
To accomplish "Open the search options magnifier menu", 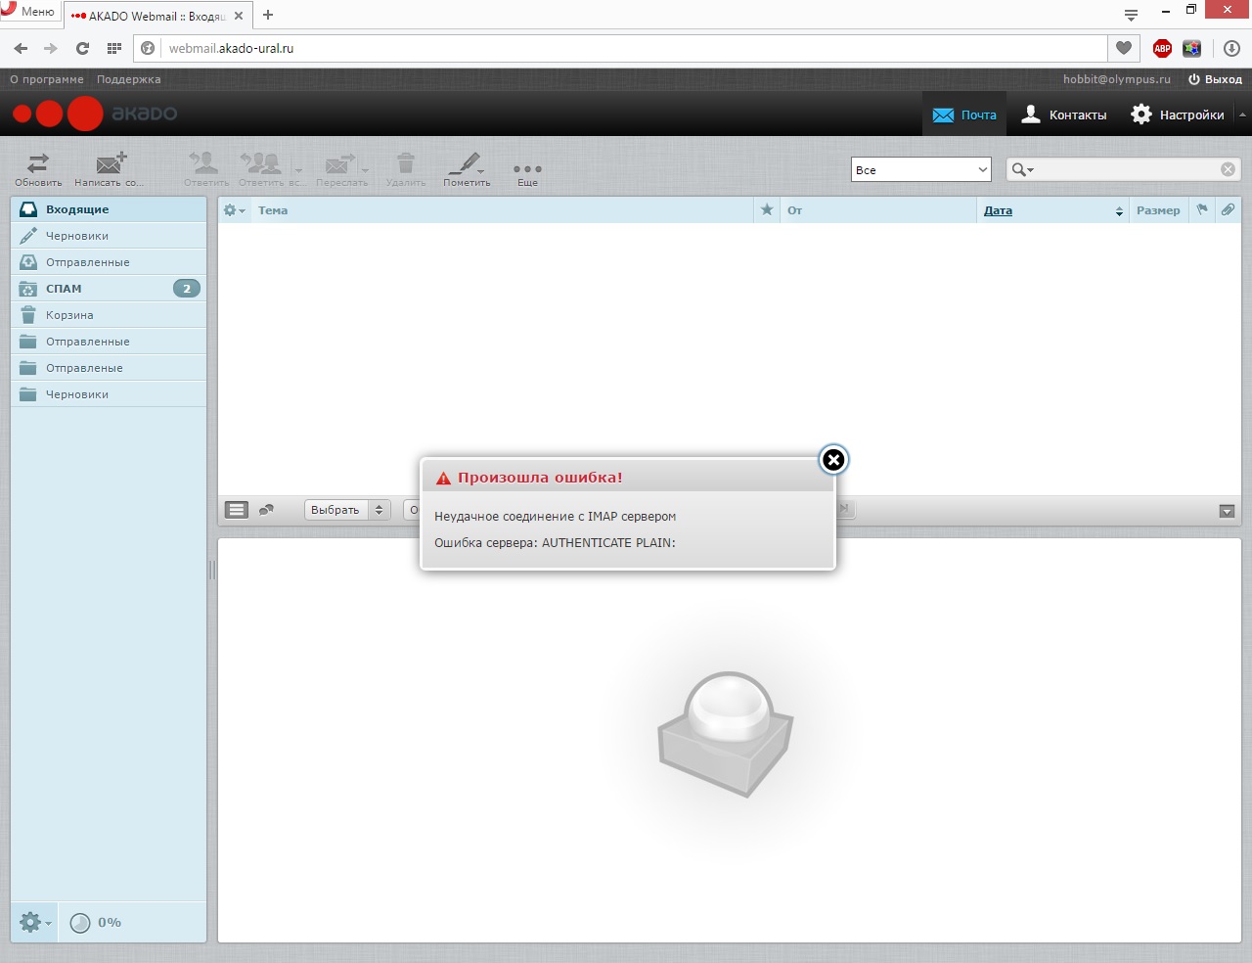I will pyautogui.click(x=1023, y=169).
